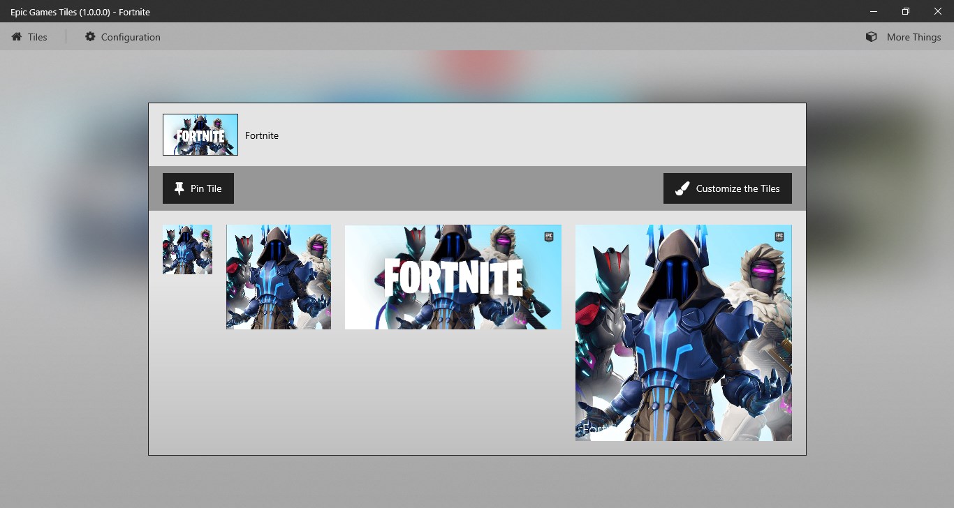Click the cube icon beside More Things
The height and width of the screenshot is (508, 954).
[x=871, y=37]
